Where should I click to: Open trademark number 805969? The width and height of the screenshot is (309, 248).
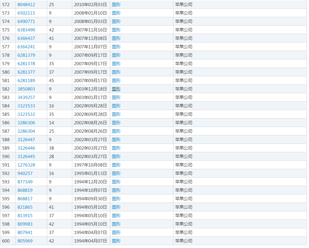click(x=25, y=241)
